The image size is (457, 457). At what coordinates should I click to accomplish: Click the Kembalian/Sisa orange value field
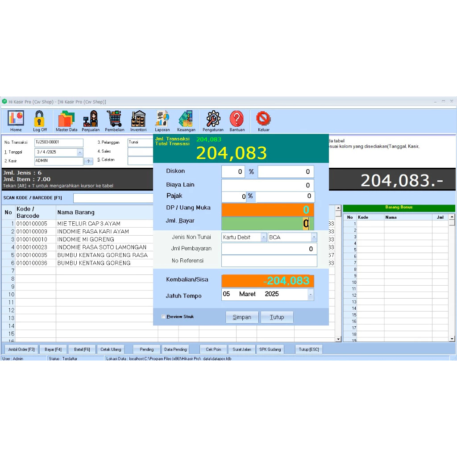pyautogui.click(x=268, y=281)
